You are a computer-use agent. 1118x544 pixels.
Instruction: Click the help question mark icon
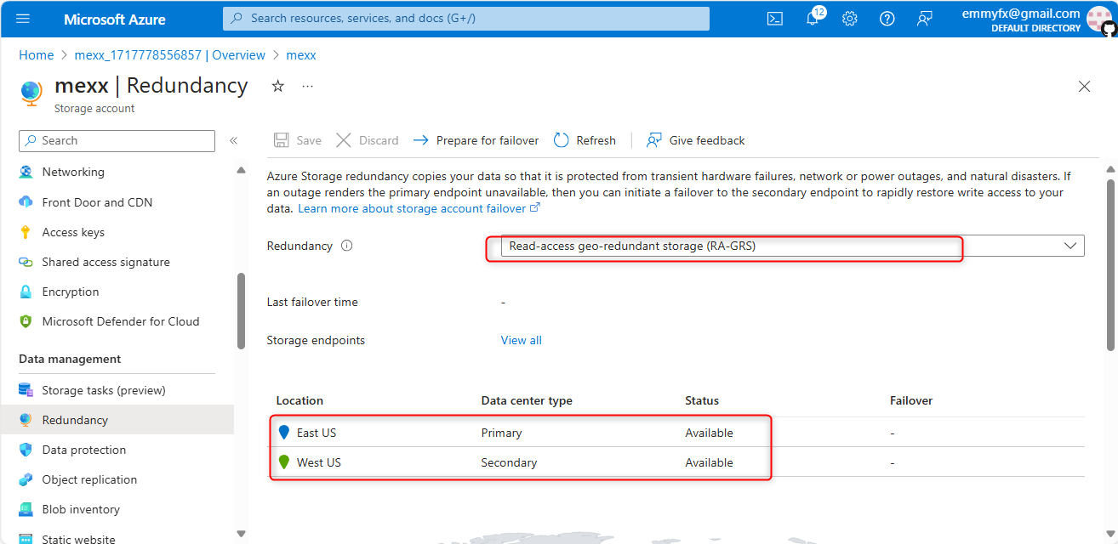click(x=887, y=19)
